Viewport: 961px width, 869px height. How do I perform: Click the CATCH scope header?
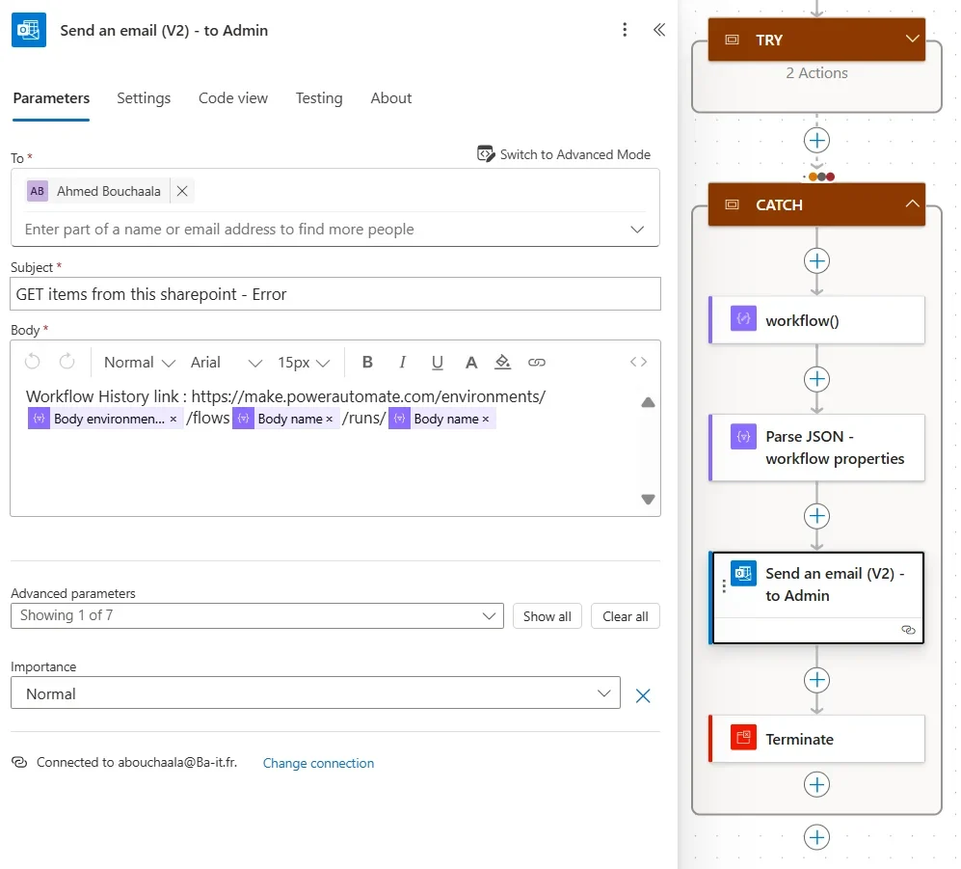coord(816,204)
